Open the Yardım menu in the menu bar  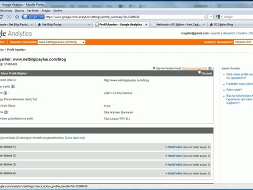tap(58, 11)
